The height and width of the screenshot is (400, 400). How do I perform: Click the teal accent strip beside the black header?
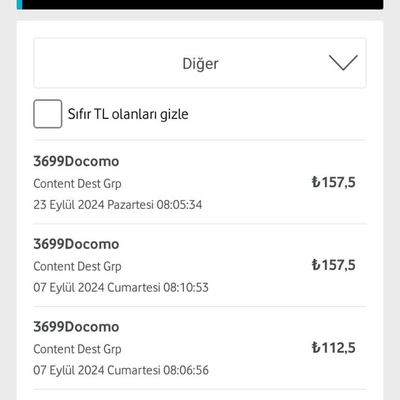pyautogui.click(x=19, y=4)
